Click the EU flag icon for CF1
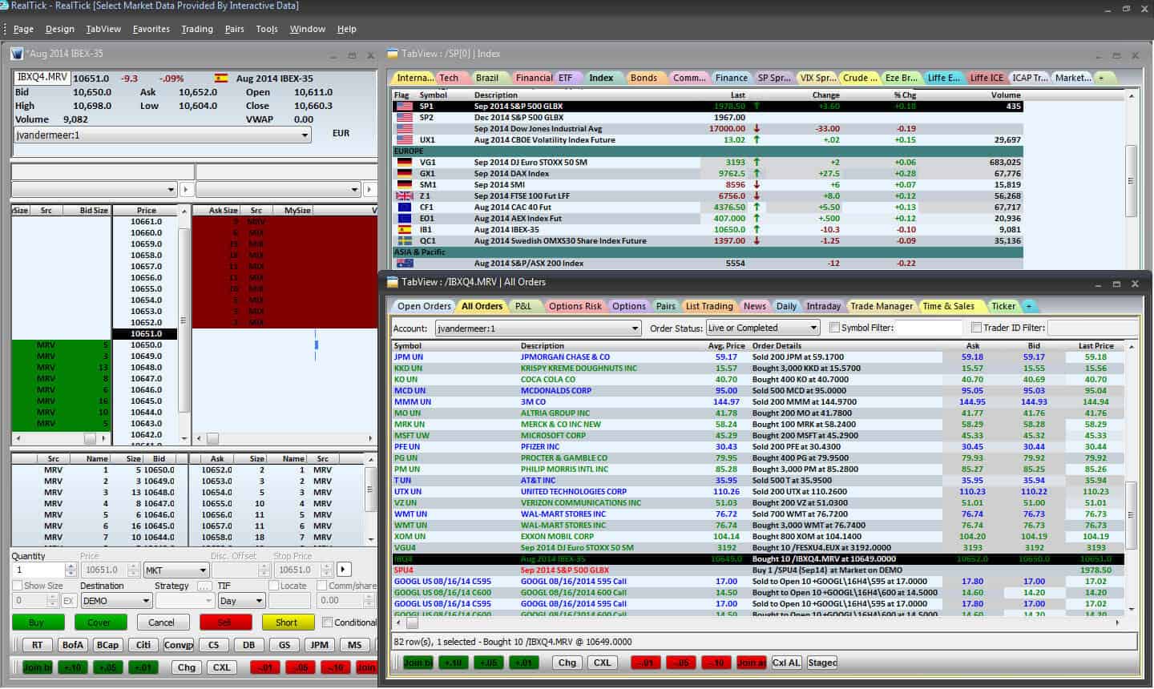This screenshot has height=689, width=1154. tap(405, 207)
